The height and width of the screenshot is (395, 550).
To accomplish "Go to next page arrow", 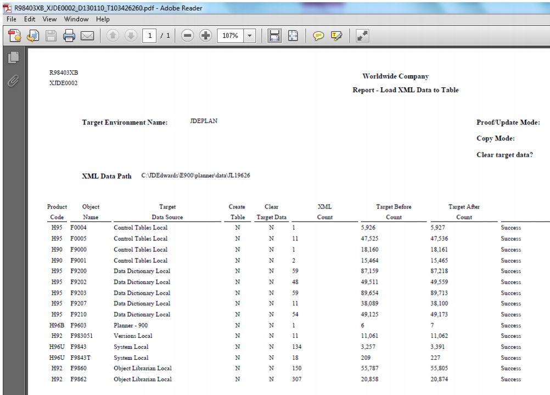I will [x=131, y=36].
